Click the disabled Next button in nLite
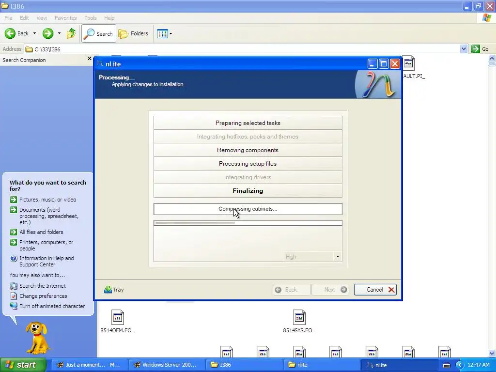This screenshot has width=496, height=372. pos(330,290)
